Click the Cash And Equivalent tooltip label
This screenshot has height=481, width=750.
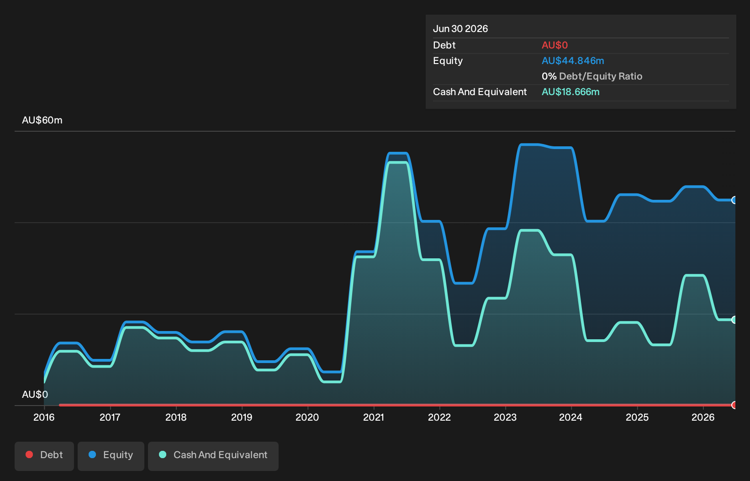coord(480,92)
